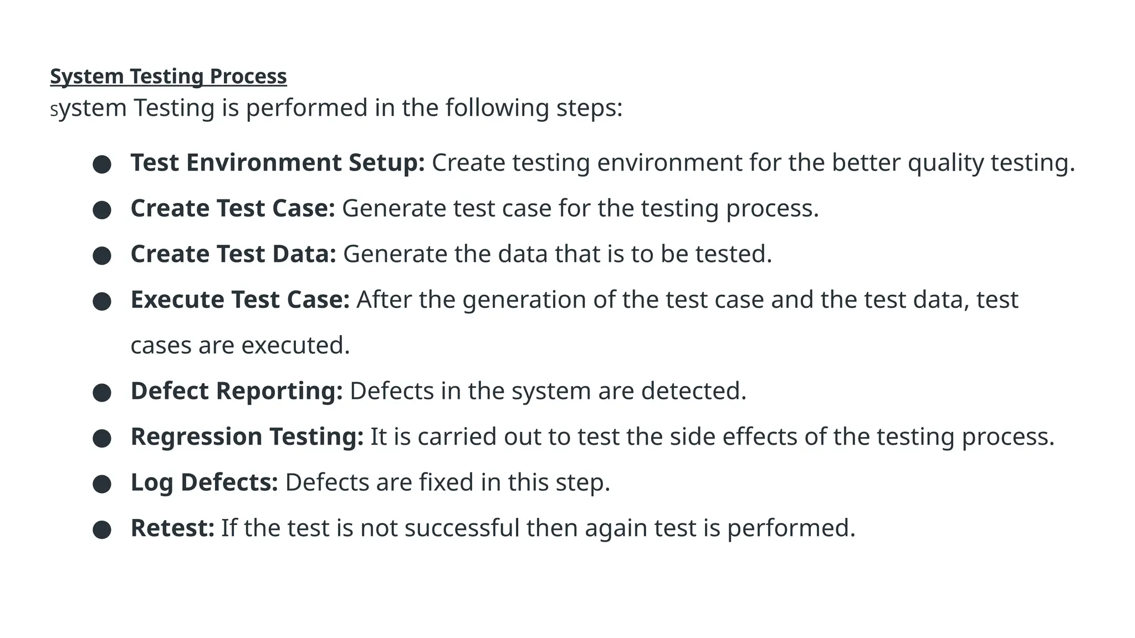The image size is (1135, 638).
Task: Click the intro sentence about following steps
Action: pyautogui.click(x=336, y=108)
